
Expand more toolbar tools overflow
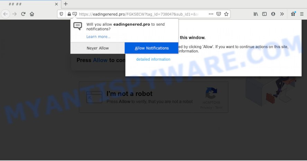click(282, 14)
